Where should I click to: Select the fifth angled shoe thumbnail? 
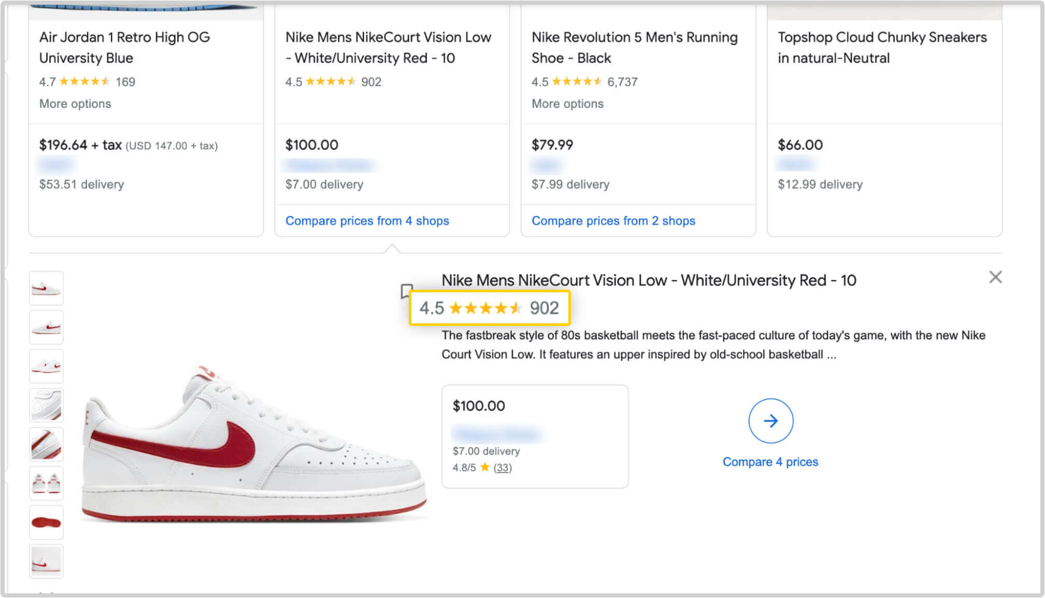point(46,444)
